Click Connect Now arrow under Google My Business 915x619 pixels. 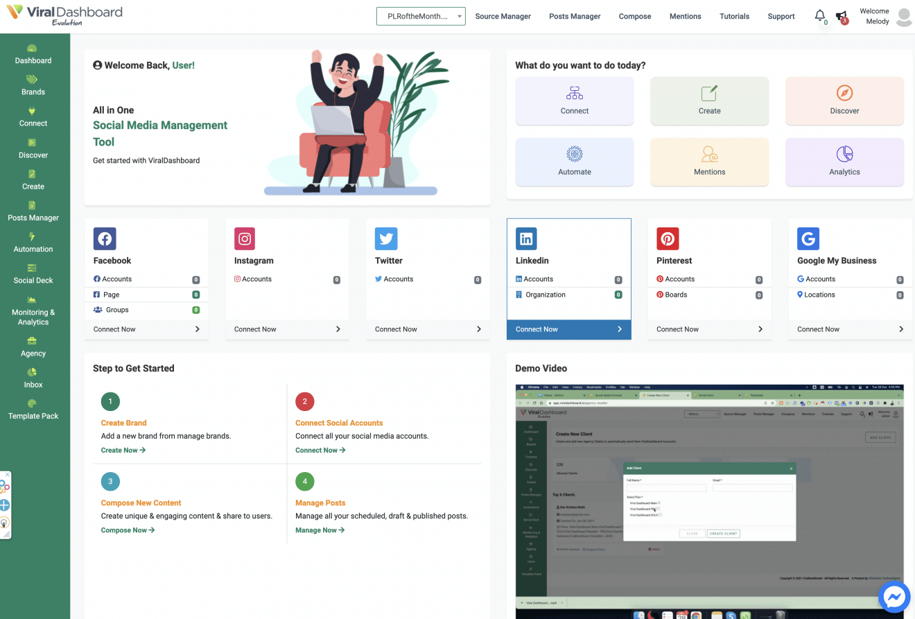901,329
